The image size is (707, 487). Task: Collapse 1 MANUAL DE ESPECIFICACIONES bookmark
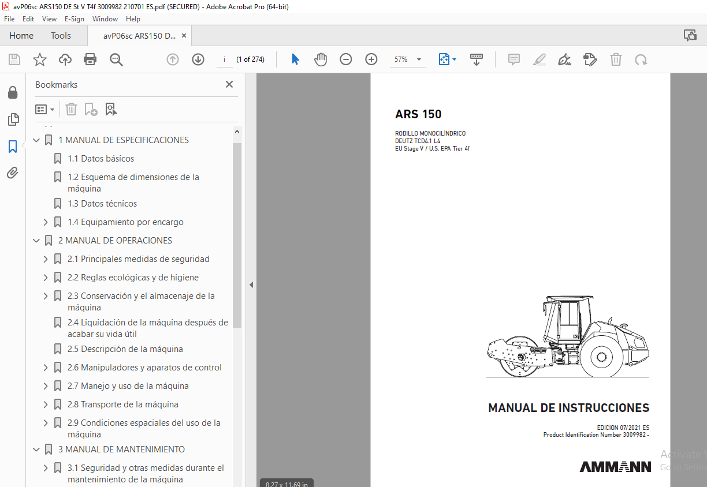pyautogui.click(x=36, y=140)
